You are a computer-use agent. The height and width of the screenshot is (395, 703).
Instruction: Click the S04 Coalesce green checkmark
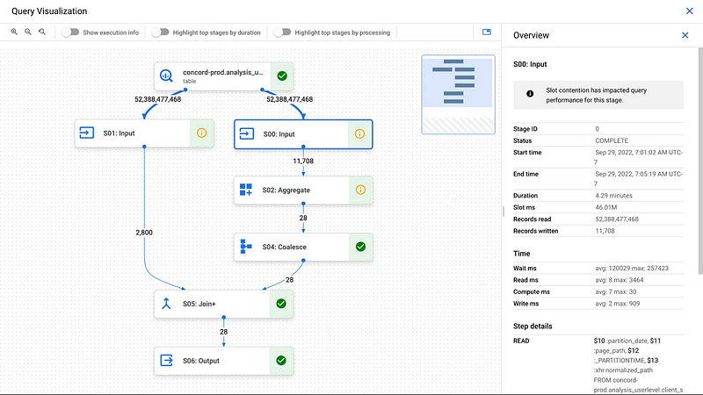[360, 247]
